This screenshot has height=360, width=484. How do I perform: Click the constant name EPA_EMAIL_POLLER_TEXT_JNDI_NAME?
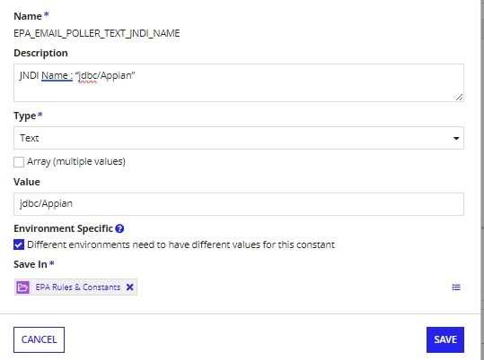coord(97,33)
